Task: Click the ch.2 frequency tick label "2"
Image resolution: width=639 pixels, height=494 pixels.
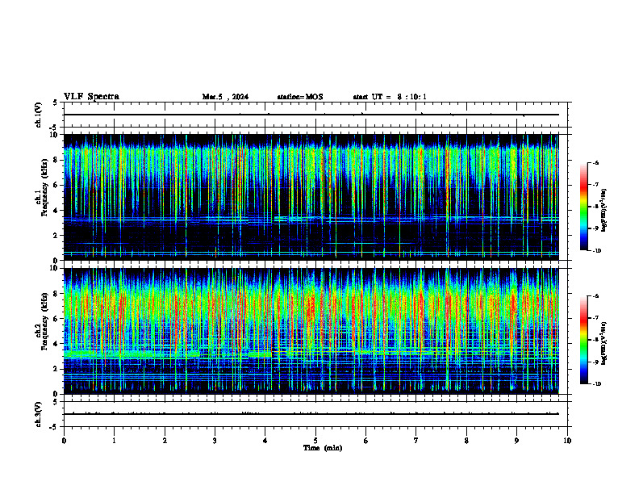Action: (56, 369)
